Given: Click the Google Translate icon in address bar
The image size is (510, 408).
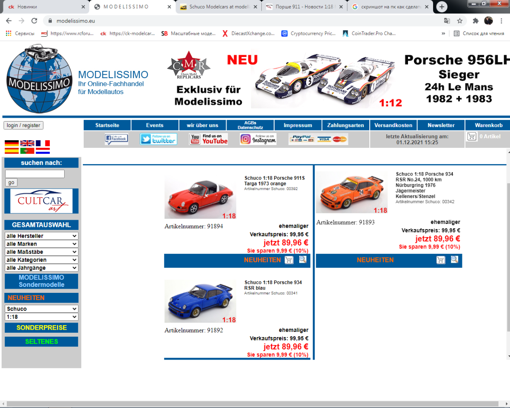Looking at the screenshot, I should tap(447, 21).
